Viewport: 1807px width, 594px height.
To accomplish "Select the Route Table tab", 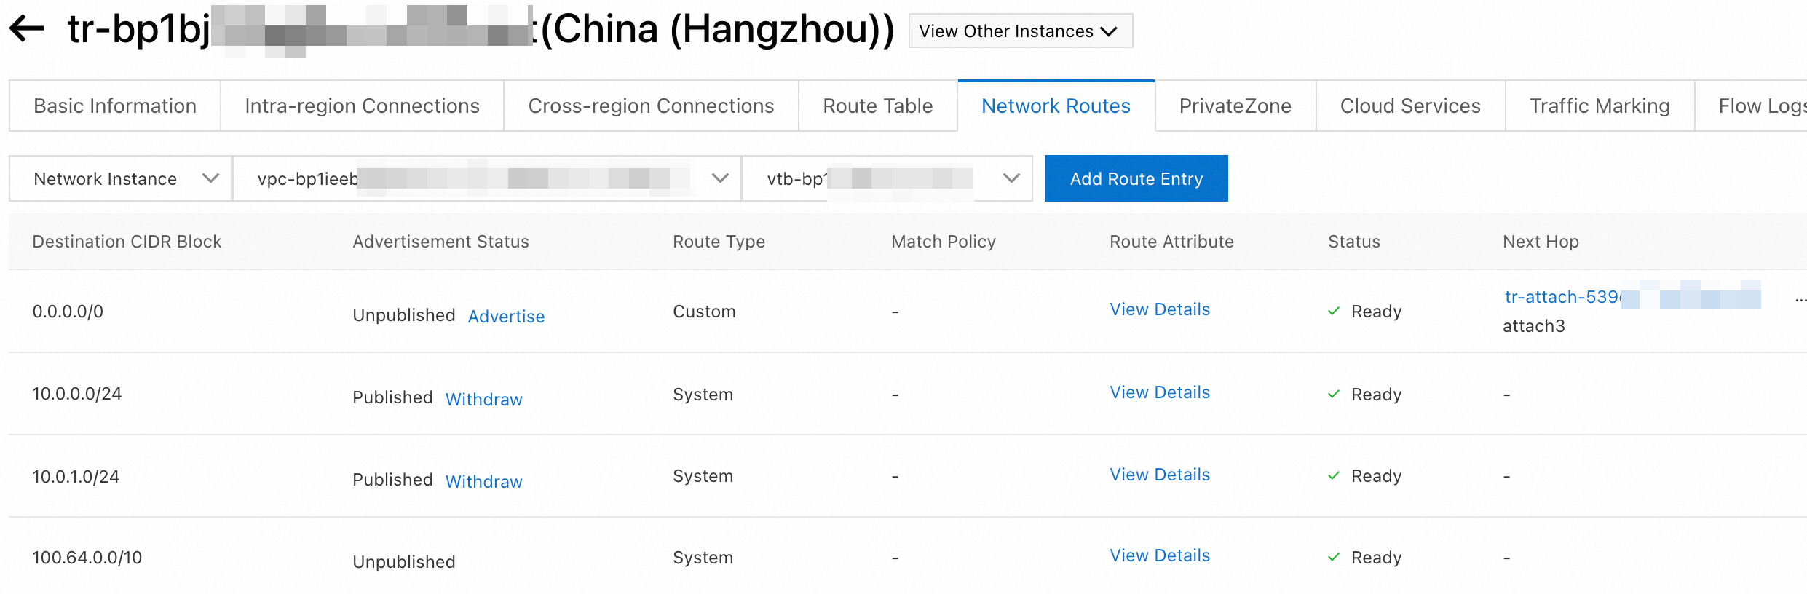I will 877,106.
